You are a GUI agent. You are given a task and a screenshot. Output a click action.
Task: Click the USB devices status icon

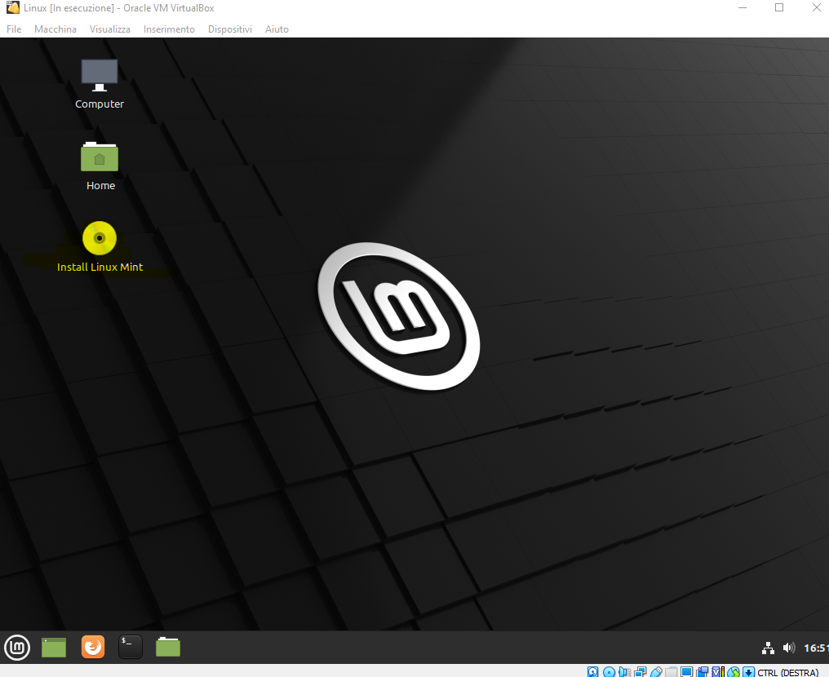click(656, 672)
